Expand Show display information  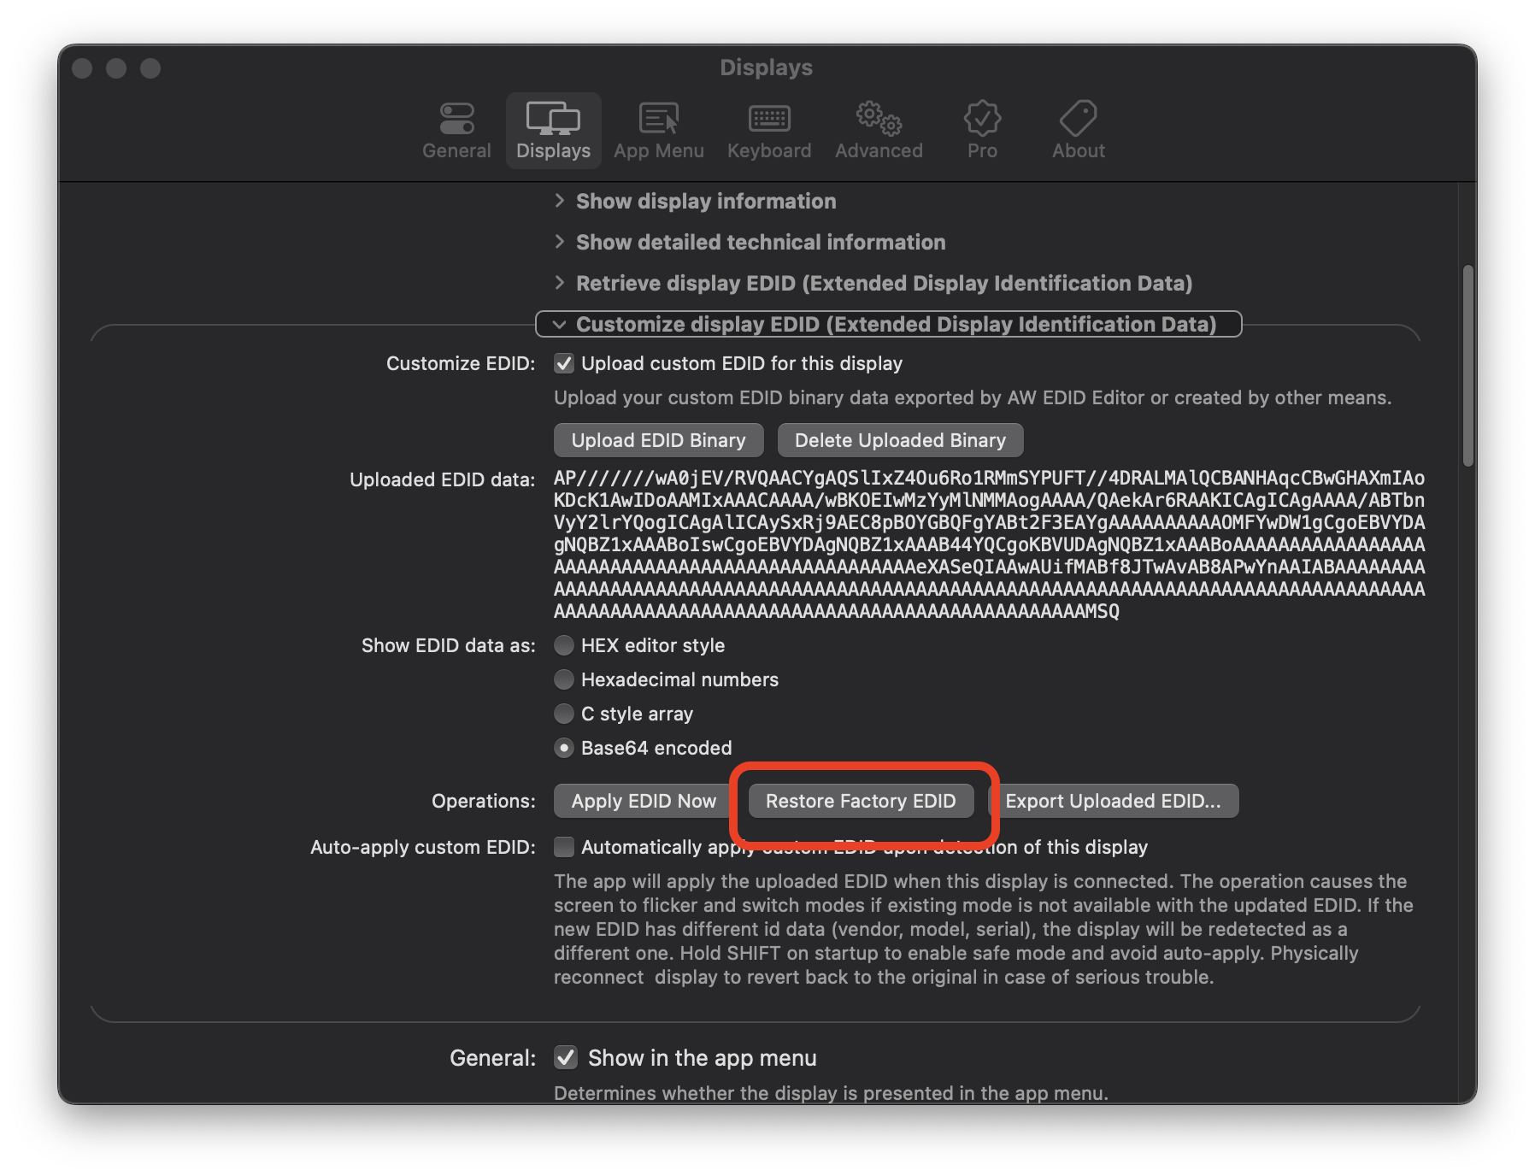562,201
